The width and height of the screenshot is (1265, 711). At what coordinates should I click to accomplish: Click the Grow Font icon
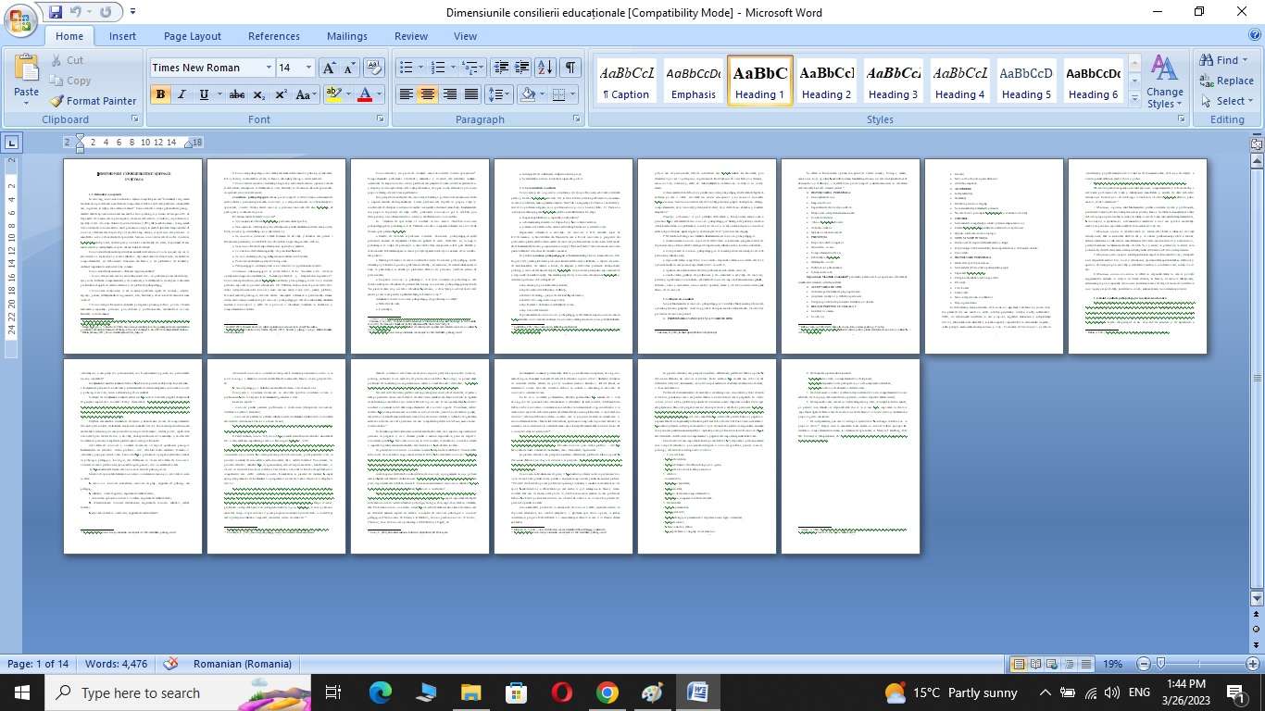329,68
